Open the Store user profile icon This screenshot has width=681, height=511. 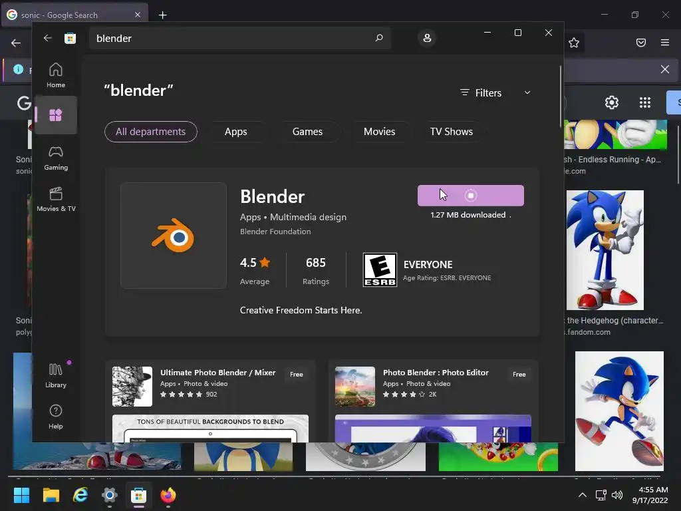(427, 38)
